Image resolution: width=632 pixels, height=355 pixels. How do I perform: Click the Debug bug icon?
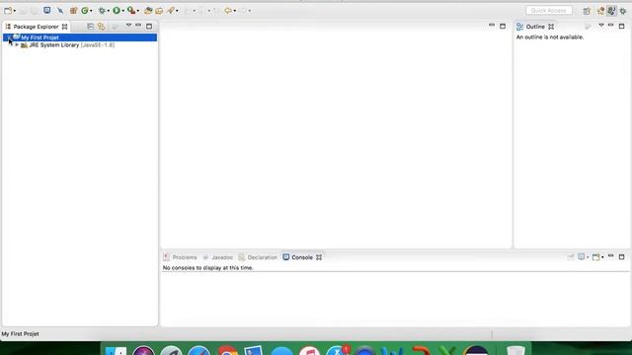click(102, 11)
